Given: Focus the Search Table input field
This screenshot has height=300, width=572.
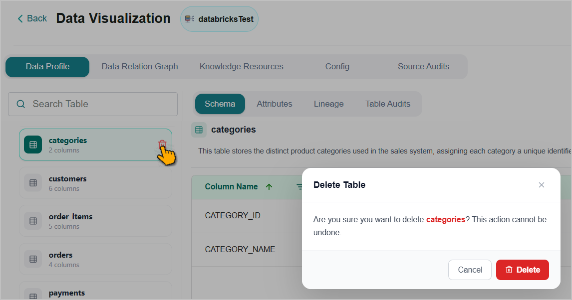Looking at the screenshot, I should (x=93, y=104).
